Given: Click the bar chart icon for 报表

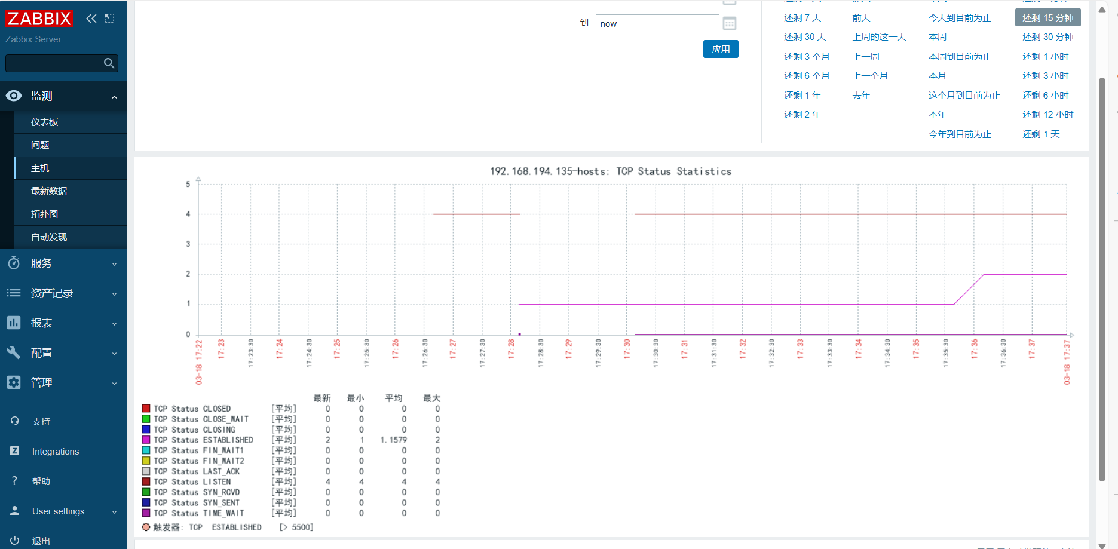Looking at the screenshot, I should pyautogui.click(x=14, y=323).
